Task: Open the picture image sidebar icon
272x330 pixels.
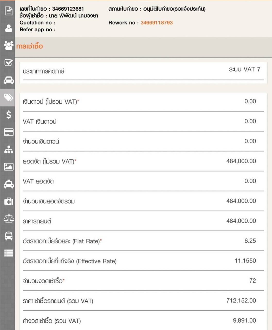Action: (x=8, y=167)
